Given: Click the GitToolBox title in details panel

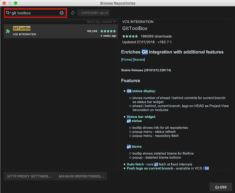Looking at the screenshot, I should point(135,28).
